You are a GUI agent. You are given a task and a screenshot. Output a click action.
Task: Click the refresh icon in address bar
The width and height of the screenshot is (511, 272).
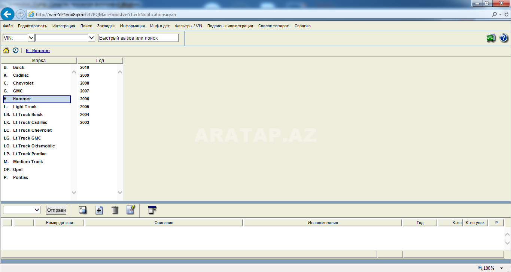coord(506,15)
